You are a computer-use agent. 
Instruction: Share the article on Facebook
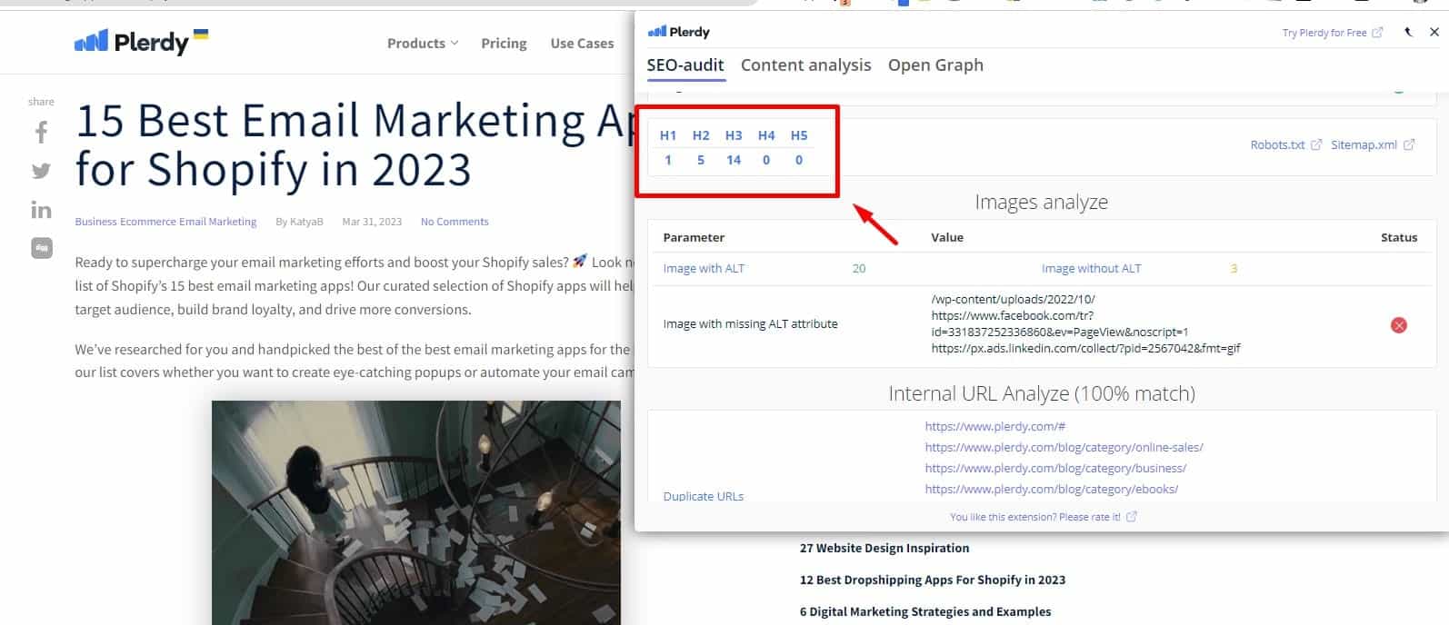(x=41, y=133)
